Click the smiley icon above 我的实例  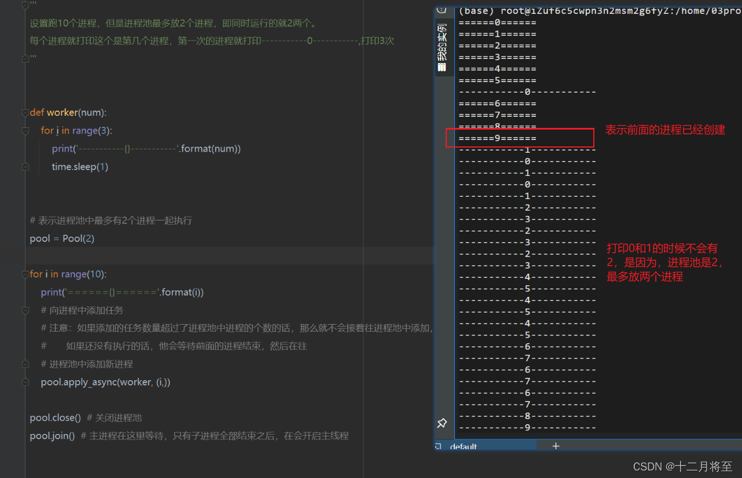pos(442,10)
